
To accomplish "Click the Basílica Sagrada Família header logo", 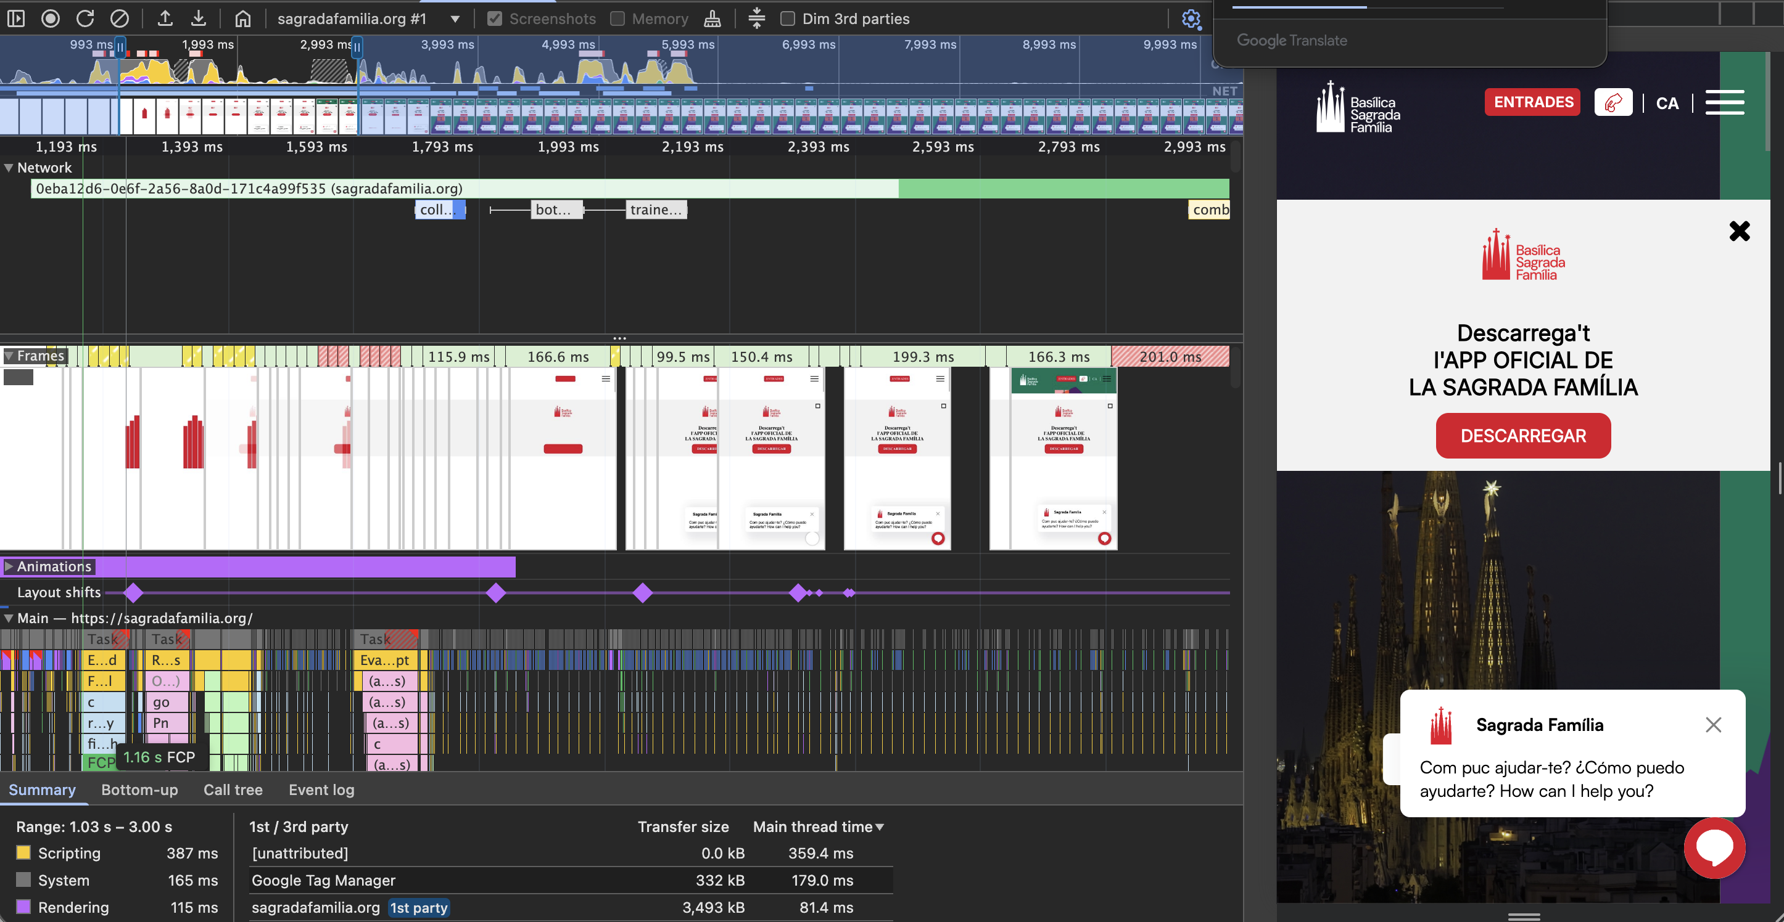I will click(x=1358, y=107).
